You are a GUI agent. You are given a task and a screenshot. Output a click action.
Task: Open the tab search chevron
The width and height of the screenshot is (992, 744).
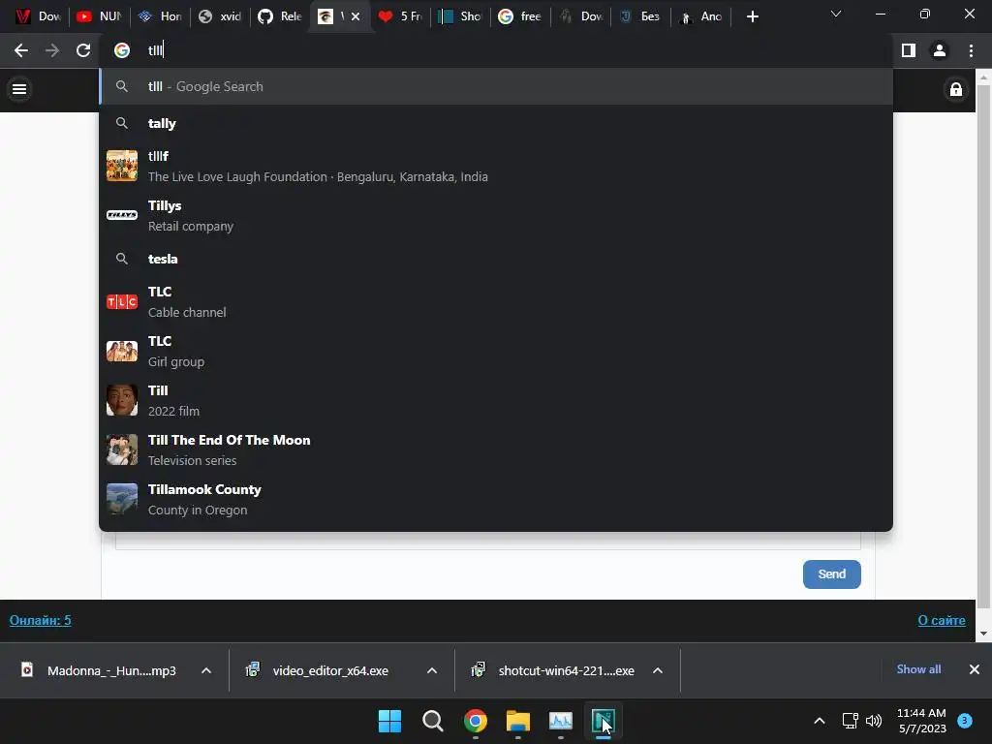pos(836,14)
